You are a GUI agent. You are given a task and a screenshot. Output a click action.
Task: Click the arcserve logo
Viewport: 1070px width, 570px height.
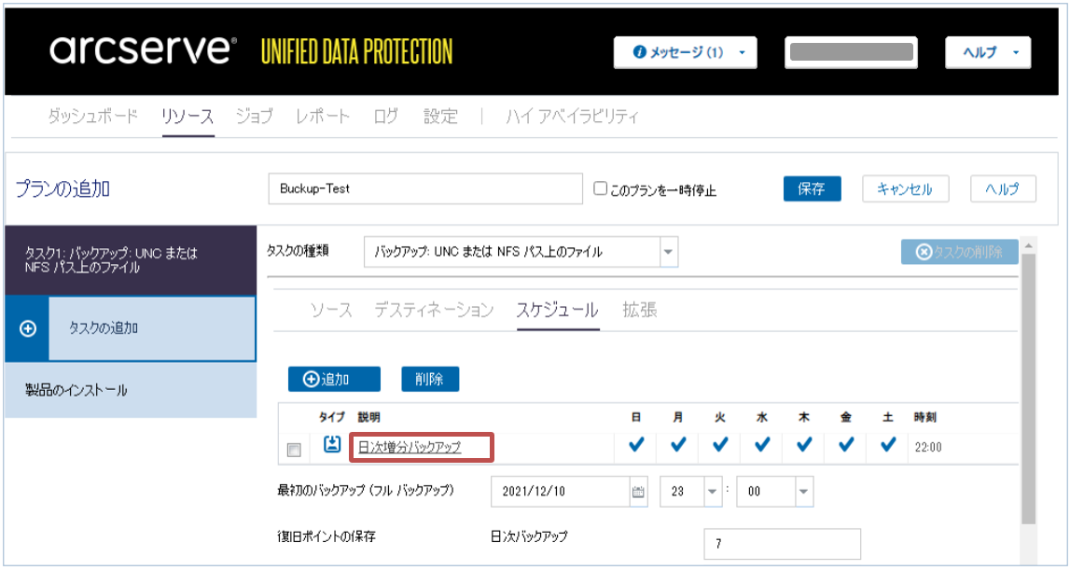coord(144,51)
